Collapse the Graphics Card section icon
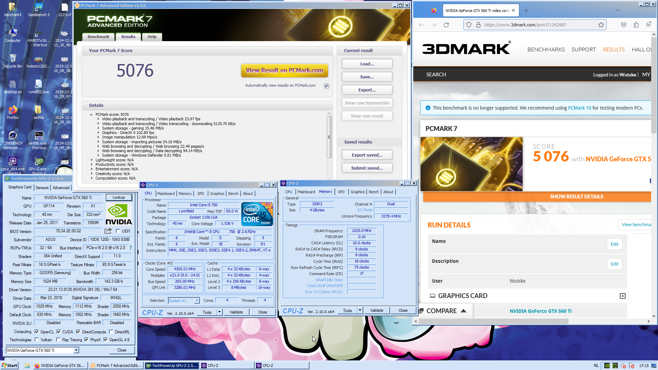Image resolution: width=658 pixels, height=370 pixels. (623, 296)
